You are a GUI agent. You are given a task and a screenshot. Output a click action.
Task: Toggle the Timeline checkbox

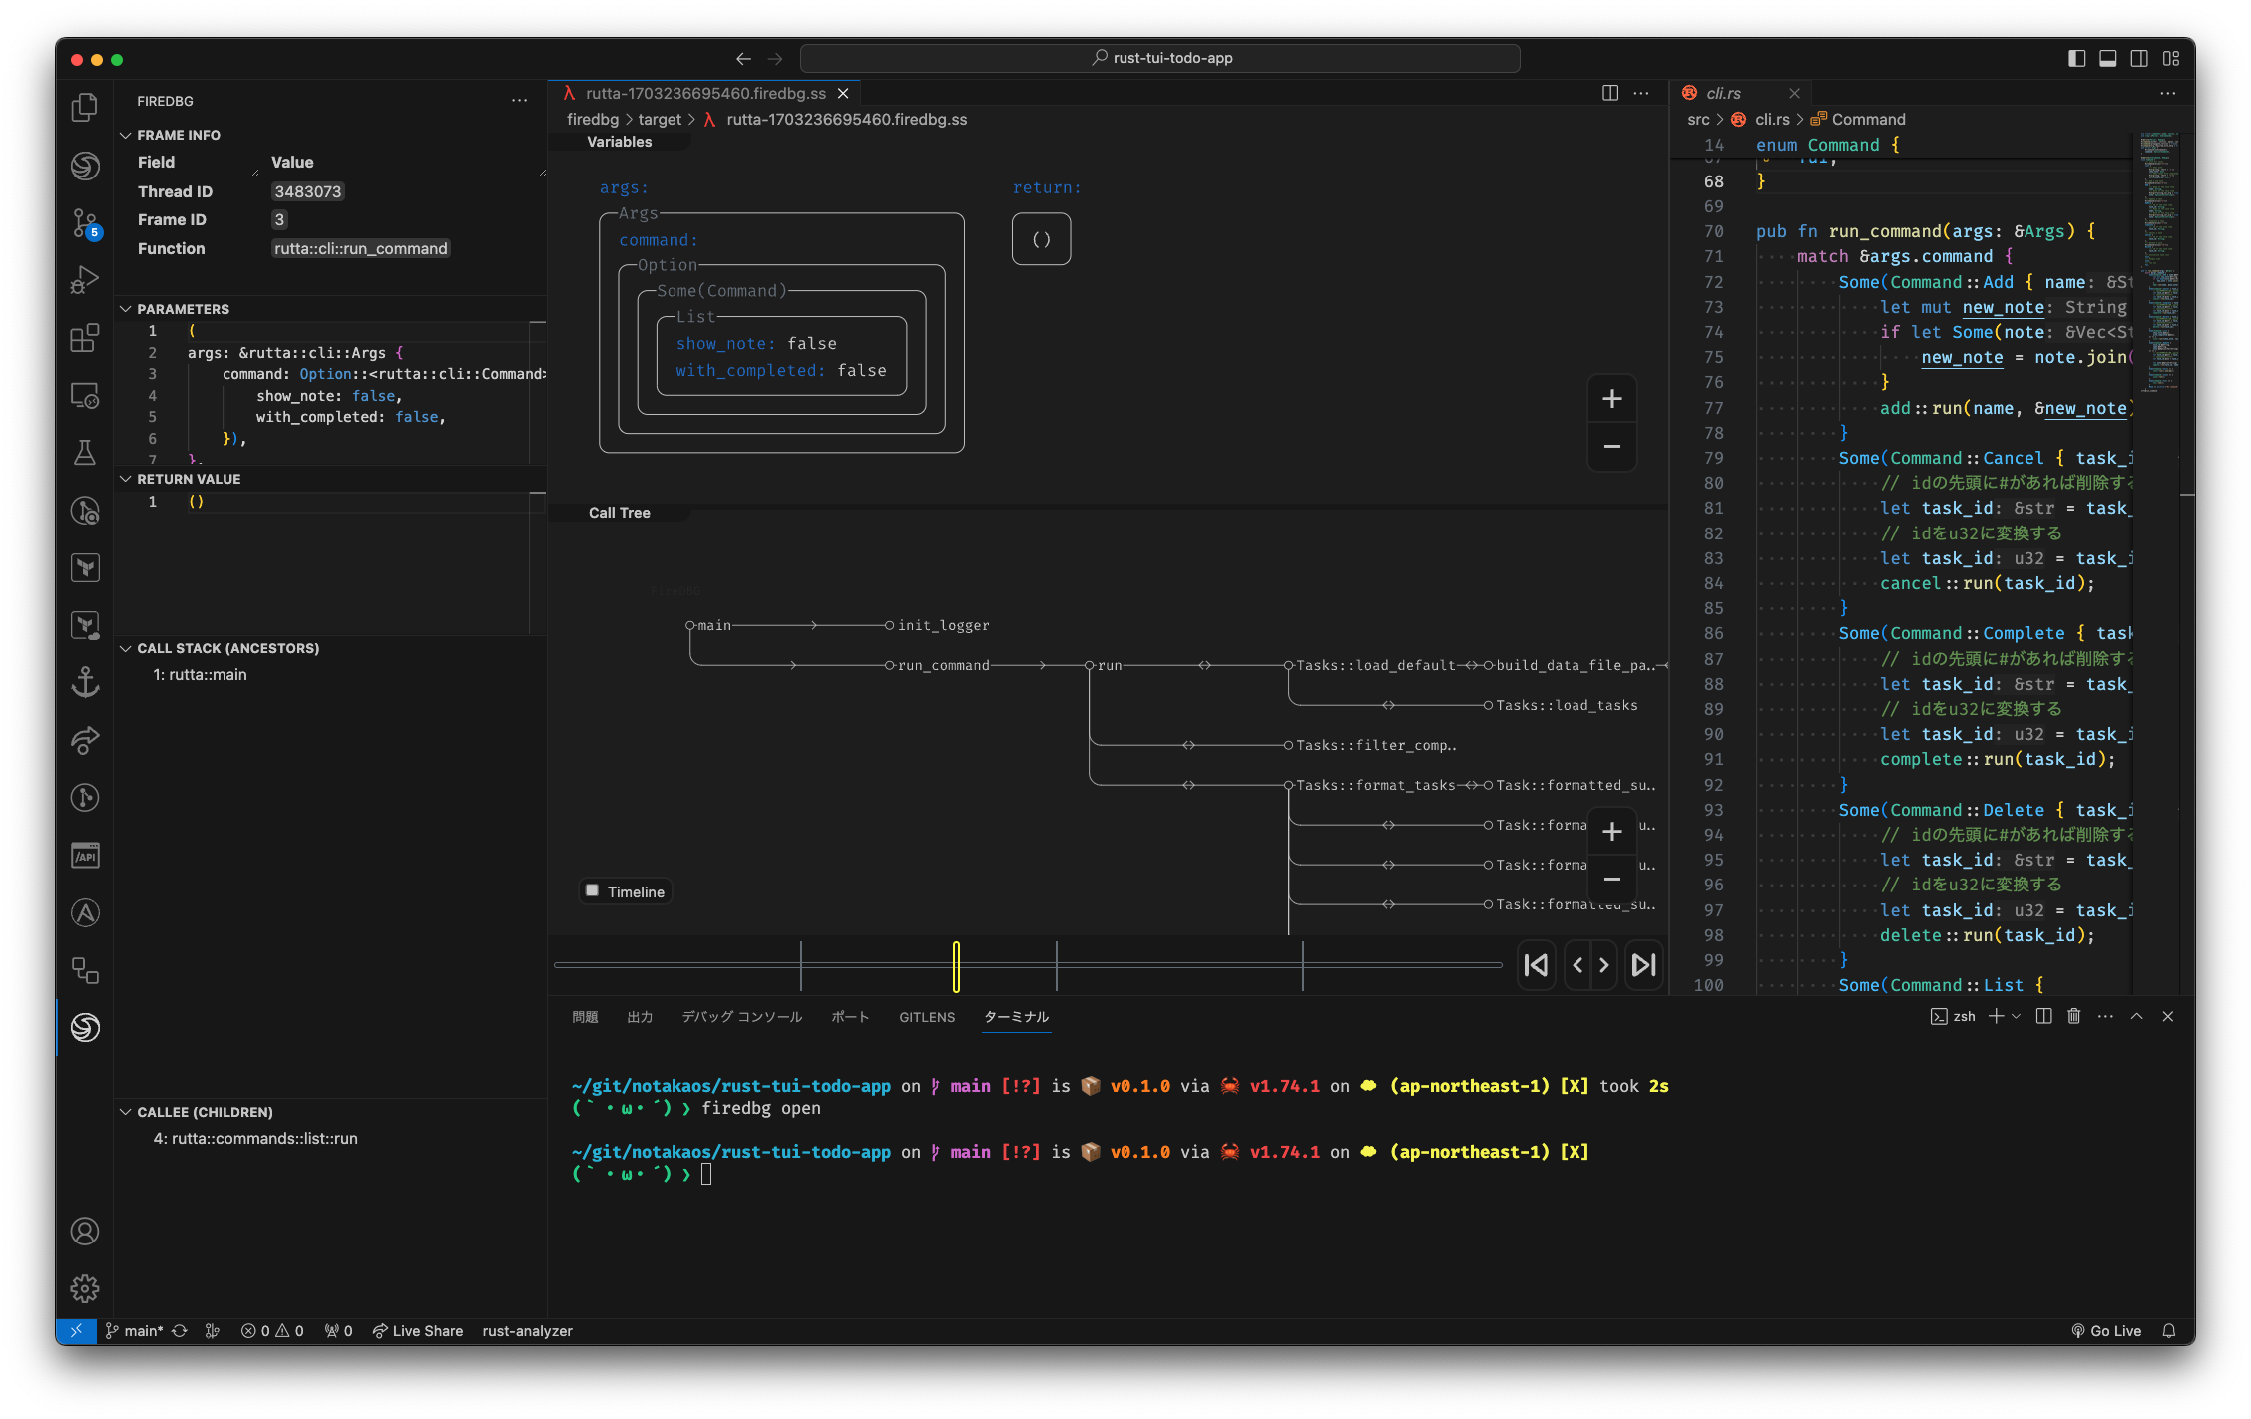[x=593, y=890]
